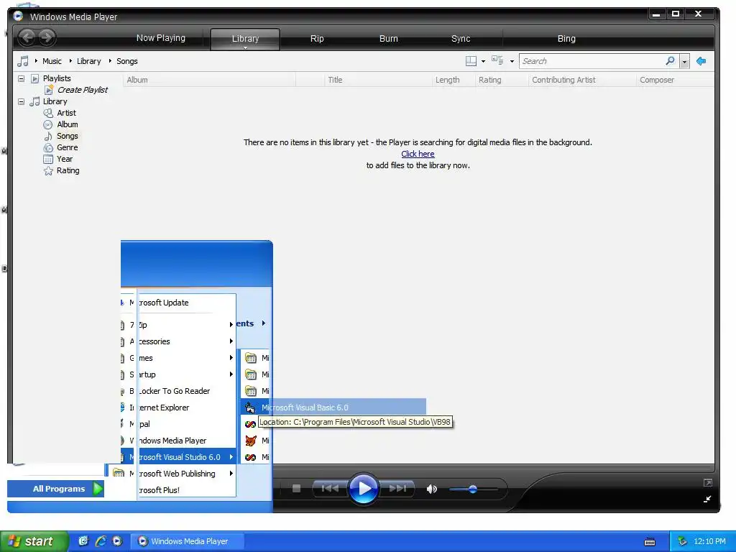Open the layout options icon

click(x=471, y=61)
